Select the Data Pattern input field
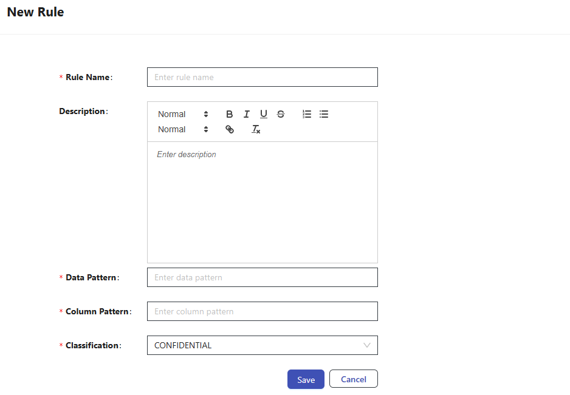The image size is (570, 395). pos(262,277)
